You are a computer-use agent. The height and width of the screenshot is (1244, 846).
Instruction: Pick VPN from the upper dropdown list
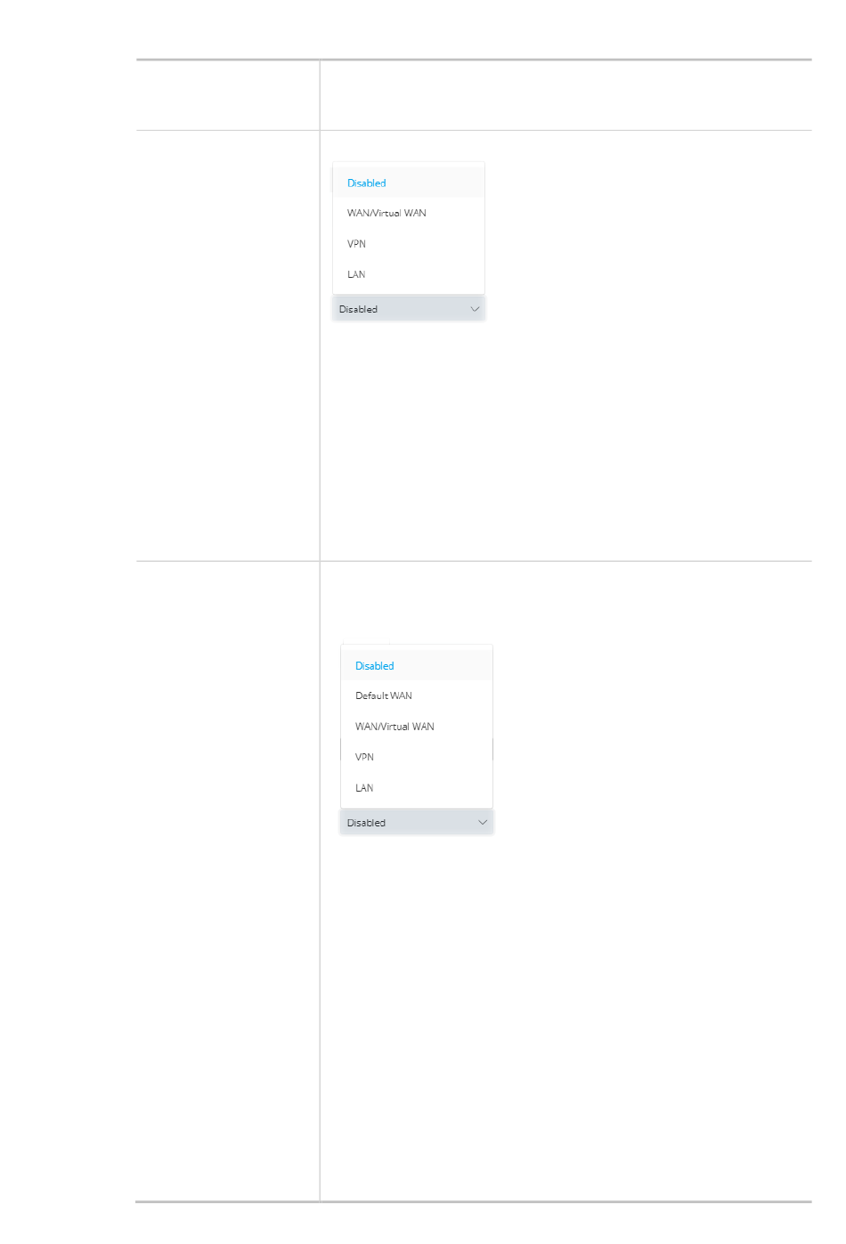(x=409, y=243)
